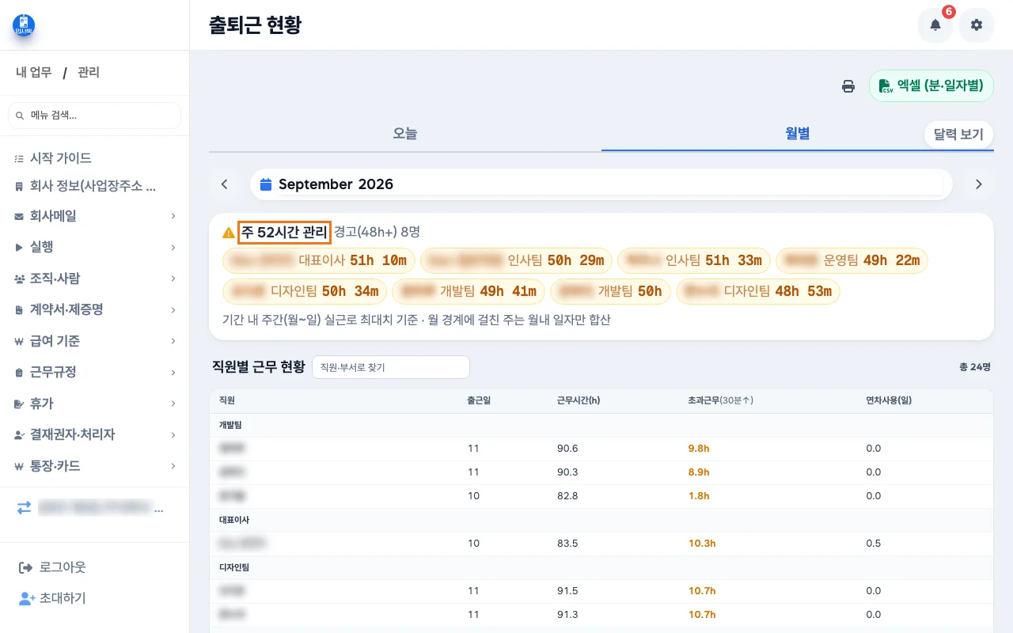Select 관리 in sidebar header
The width and height of the screenshot is (1013, 633).
(89, 73)
